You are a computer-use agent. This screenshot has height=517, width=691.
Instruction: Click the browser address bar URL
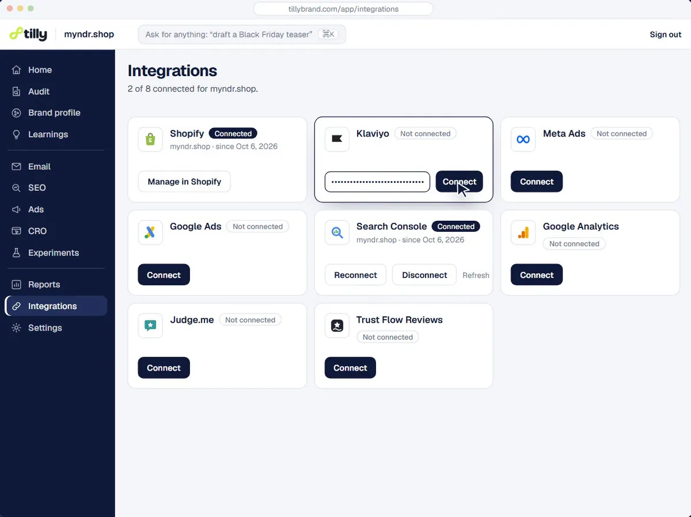[343, 9]
